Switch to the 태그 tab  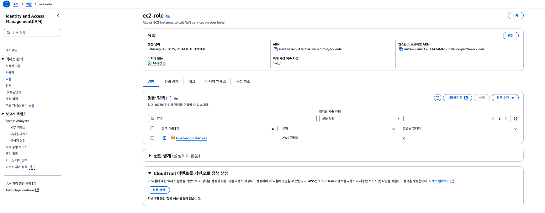[x=192, y=82]
